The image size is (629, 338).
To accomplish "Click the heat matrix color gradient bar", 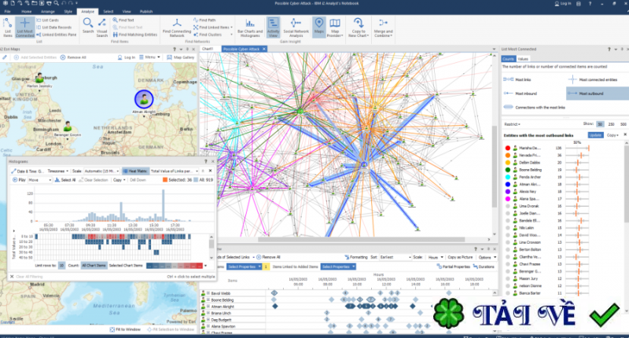I will (174, 266).
